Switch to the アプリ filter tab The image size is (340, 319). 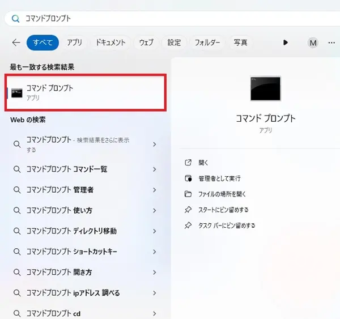pyautogui.click(x=74, y=42)
